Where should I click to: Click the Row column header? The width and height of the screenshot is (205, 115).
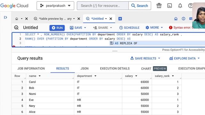click(19, 76)
